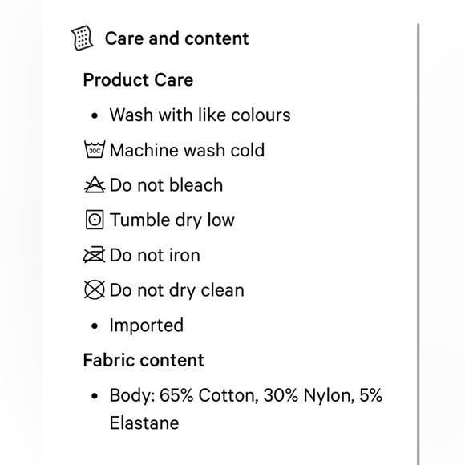Viewport: 465px width, 465px height.
Task: Click the Do not bleach label
Action: pos(167,184)
